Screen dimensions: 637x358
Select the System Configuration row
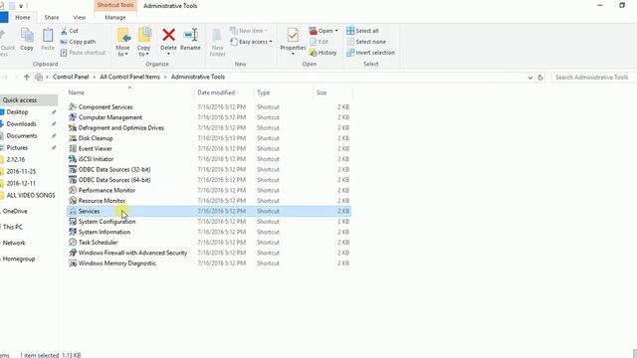point(209,222)
